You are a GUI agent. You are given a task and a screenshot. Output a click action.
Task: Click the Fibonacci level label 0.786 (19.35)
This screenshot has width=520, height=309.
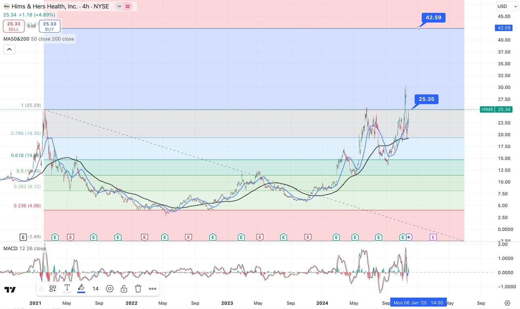click(x=26, y=133)
